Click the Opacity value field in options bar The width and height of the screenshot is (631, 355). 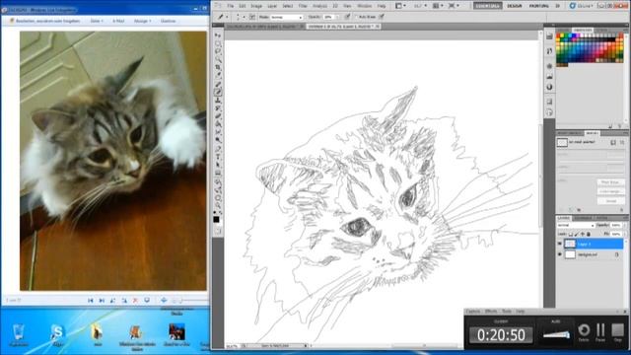pos(328,18)
